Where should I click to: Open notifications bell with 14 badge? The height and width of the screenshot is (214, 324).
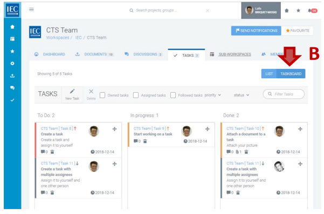[312, 11]
